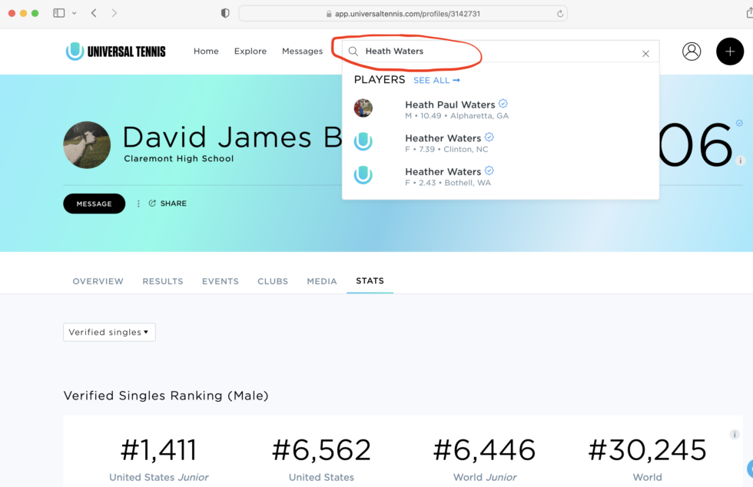Go back with the Safari back arrow
Viewport: 753px width, 487px height.
click(x=94, y=14)
